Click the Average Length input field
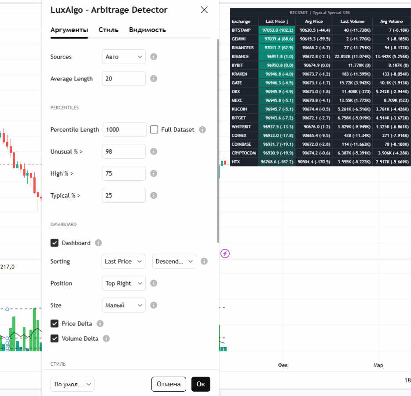This screenshot has height=396, width=411. pyautogui.click(x=124, y=79)
